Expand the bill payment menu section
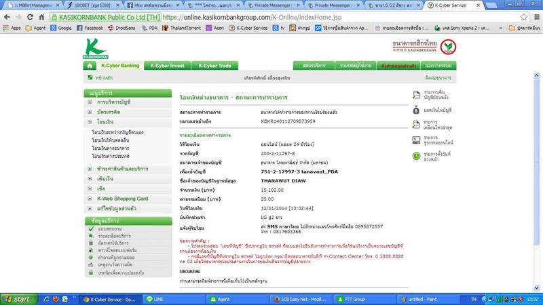This screenshot has width=543, height=305. point(90,169)
